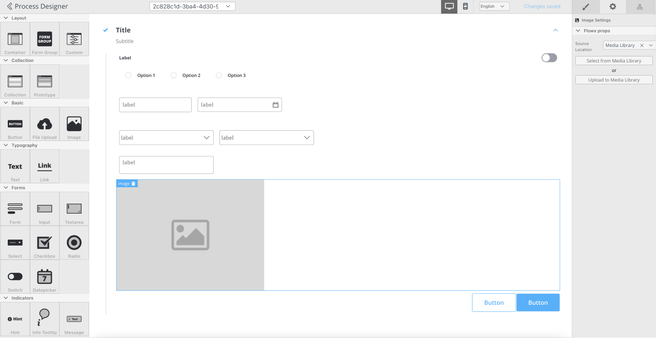Choose the Option 3 radio button

(x=219, y=76)
